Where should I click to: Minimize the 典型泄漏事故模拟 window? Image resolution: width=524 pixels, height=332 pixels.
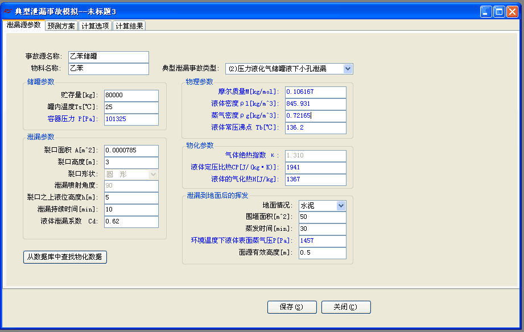[x=486, y=12]
